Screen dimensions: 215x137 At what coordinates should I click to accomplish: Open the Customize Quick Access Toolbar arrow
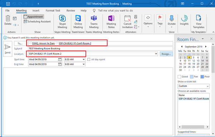pos(38,4)
